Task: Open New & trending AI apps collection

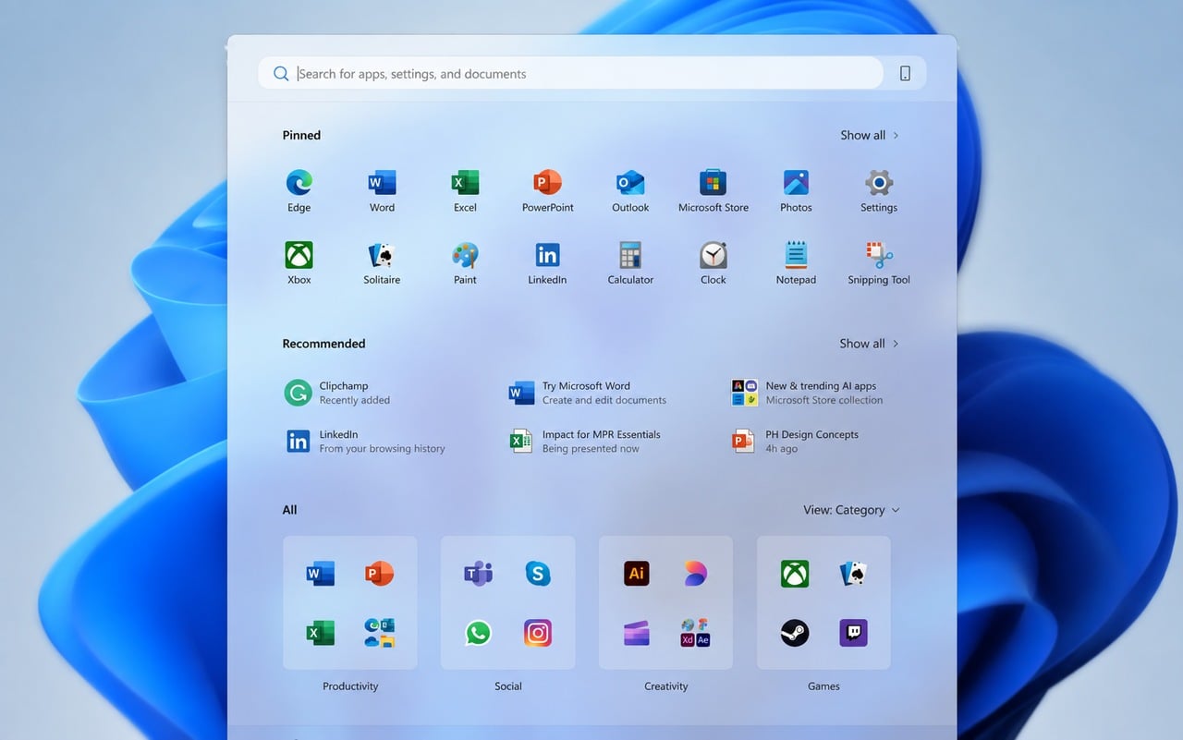Action: click(x=808, y=393)
